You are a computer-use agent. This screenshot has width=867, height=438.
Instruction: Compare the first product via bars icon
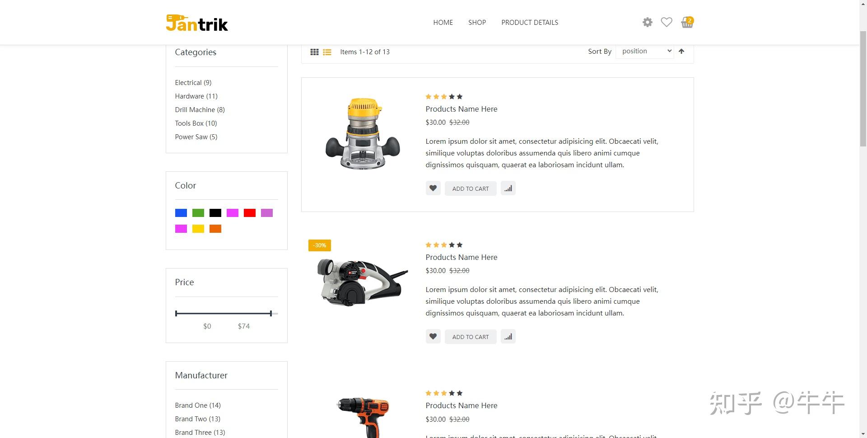click(x=508, y=188)
